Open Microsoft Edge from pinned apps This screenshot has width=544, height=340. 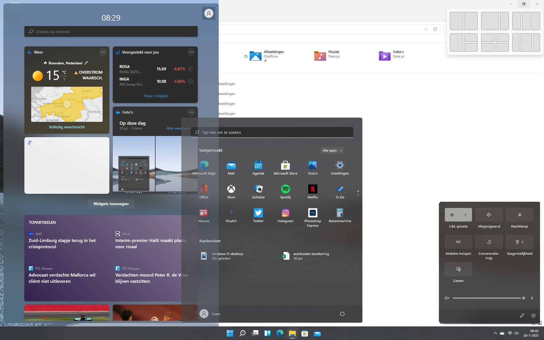[204, 168]
